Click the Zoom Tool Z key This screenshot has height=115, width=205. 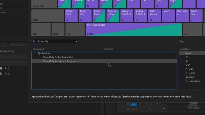click(x=71, y=16)
